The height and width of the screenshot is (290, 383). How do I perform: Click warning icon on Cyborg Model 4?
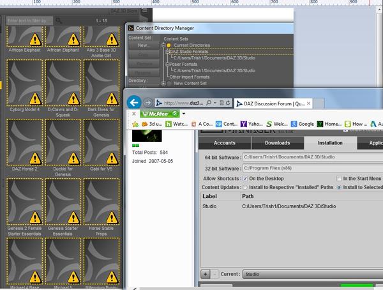click(x=35, y=99)
